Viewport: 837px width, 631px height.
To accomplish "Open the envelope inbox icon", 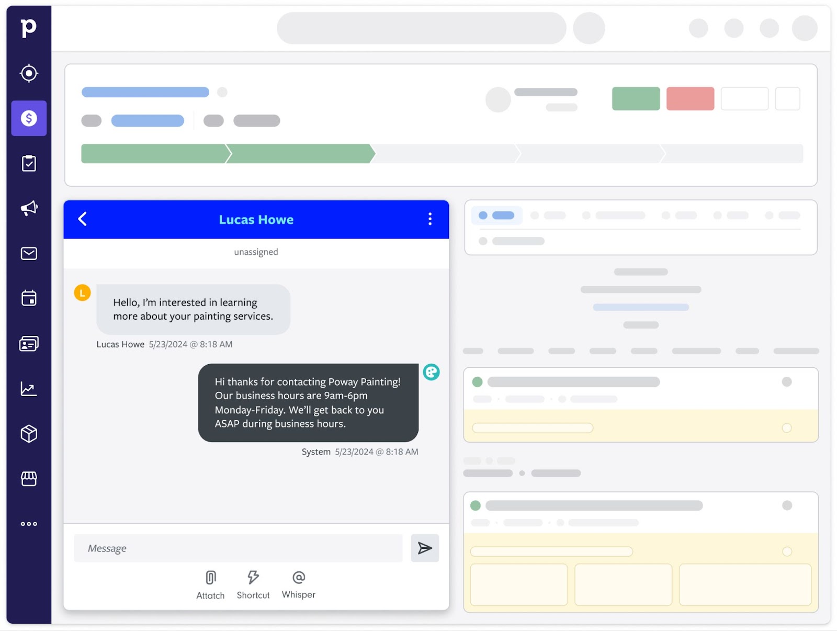I will [29, 253].
